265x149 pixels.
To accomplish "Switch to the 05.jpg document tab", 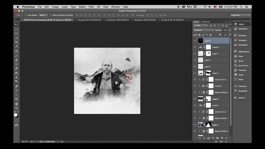I will click(x=88, y=20).
